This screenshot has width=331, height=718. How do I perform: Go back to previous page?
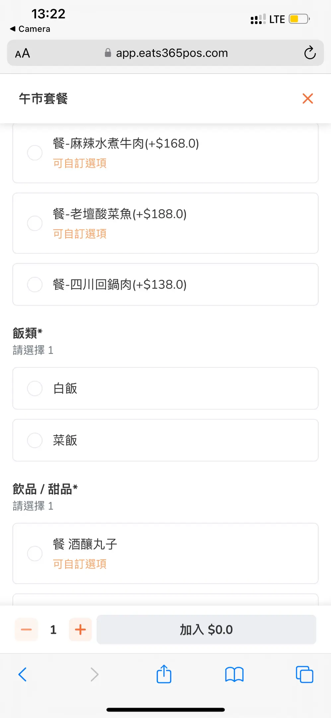click(x=23, y=674)
